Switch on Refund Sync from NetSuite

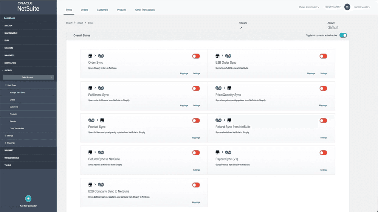click(x=323, y=120)
